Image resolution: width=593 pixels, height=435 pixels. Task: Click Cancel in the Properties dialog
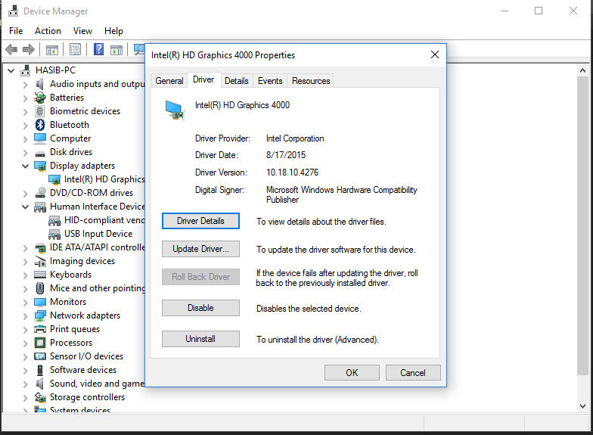click(413, 372)
